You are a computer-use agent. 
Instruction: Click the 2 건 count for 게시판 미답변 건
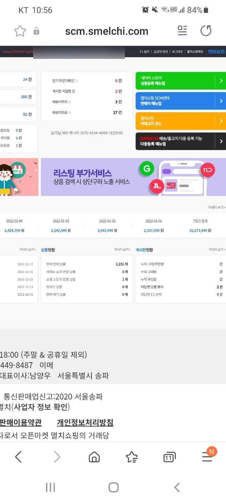pyautogui.click(x=118, y=91)
